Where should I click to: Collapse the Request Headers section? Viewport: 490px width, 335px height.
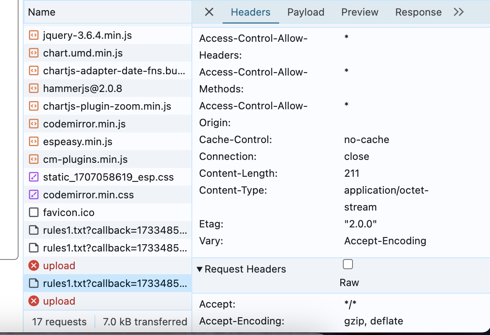[x=200, y=269]
